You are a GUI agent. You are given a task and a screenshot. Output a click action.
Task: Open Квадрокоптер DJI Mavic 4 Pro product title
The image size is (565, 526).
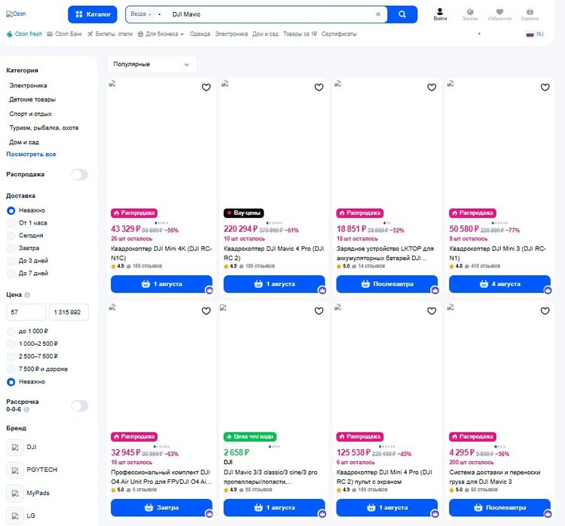tap(274, 253)
